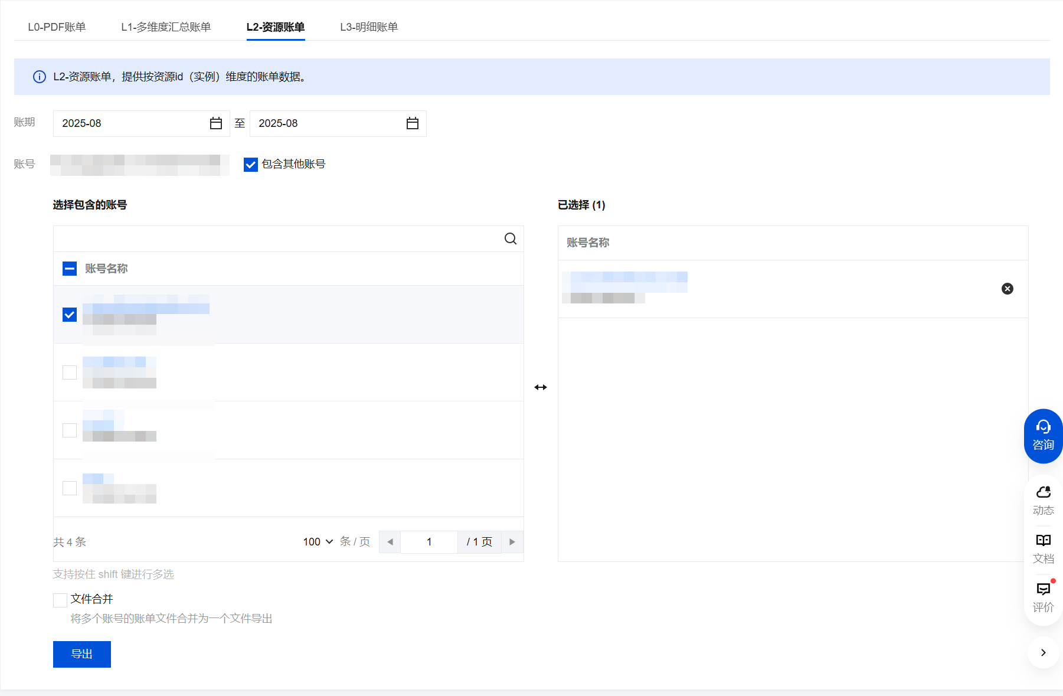Open the start billing period calendar icon

pos(216,123)
